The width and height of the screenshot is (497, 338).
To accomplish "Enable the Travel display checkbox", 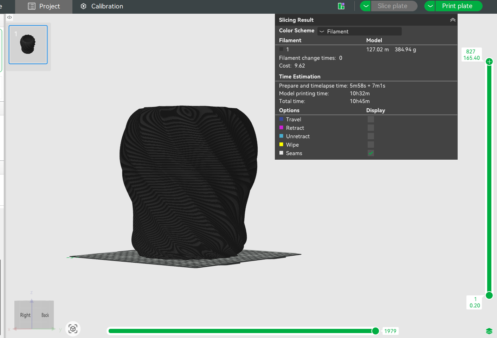I will [x=371, y=120].
